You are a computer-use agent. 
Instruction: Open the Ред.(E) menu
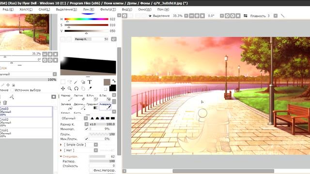(x=8, y=10)
